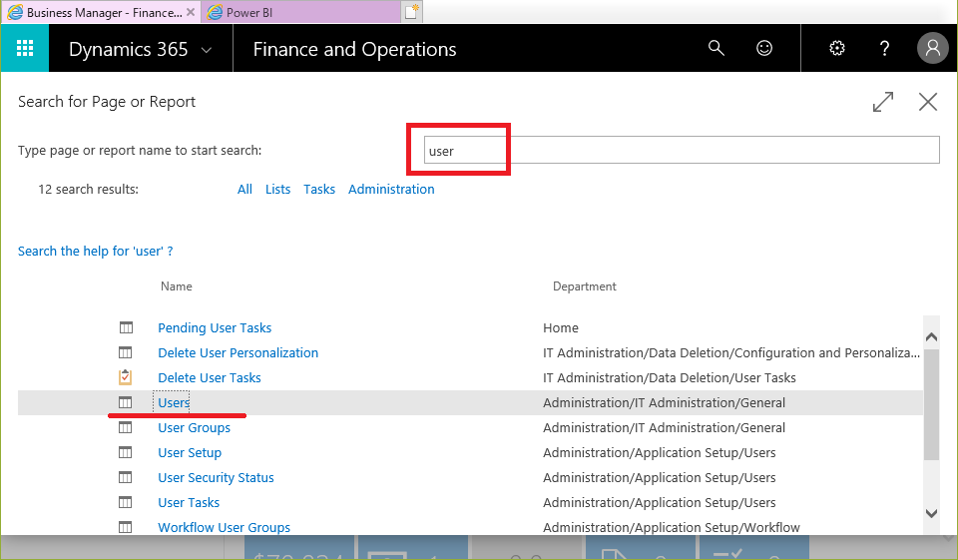Click list icon beside User Tasks row

coord(126,502)
